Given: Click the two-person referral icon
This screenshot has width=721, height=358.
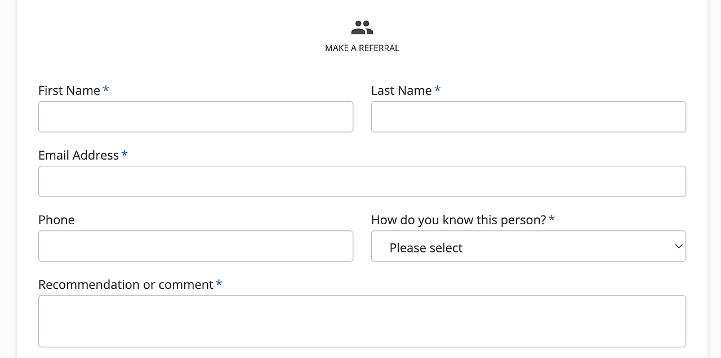Looking at the screenshot, I should [362, 28].
